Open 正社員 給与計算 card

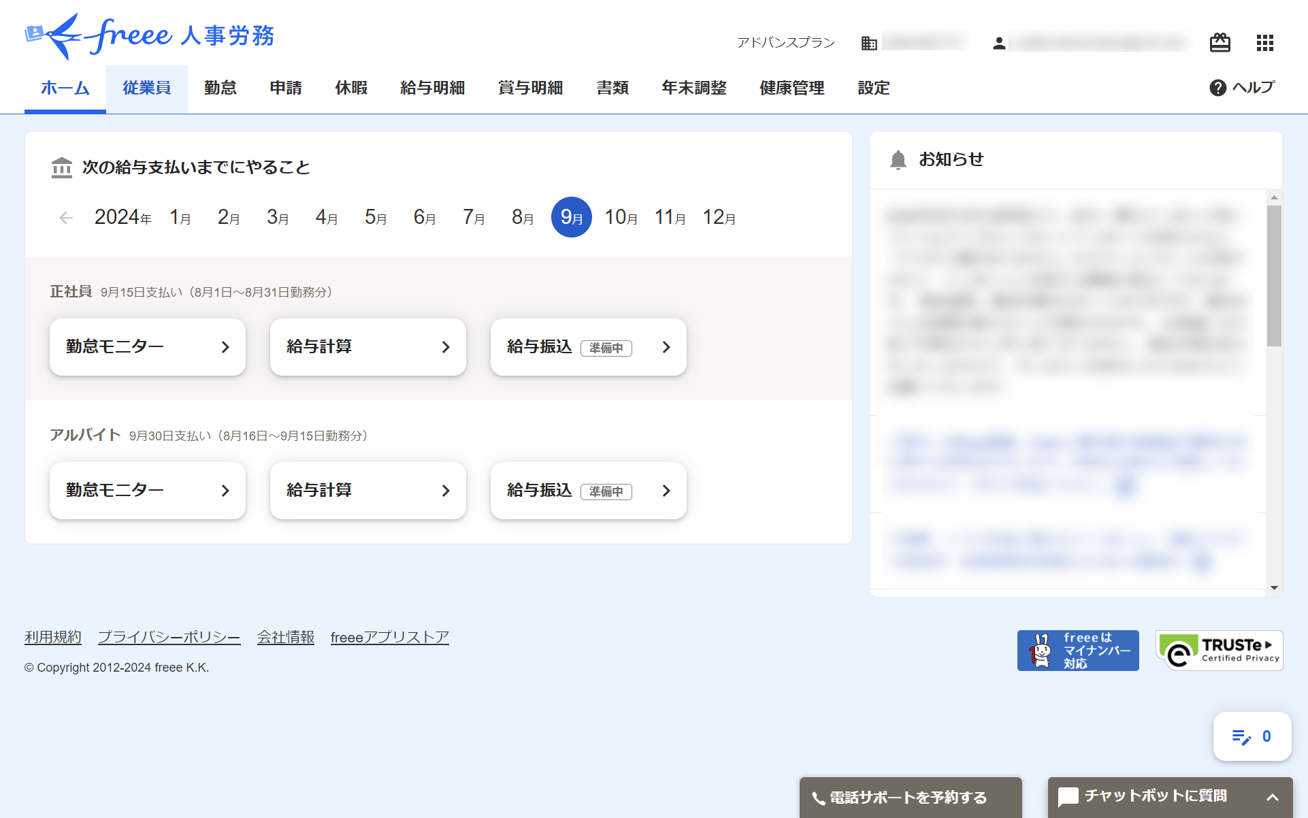tap(367, 347)
